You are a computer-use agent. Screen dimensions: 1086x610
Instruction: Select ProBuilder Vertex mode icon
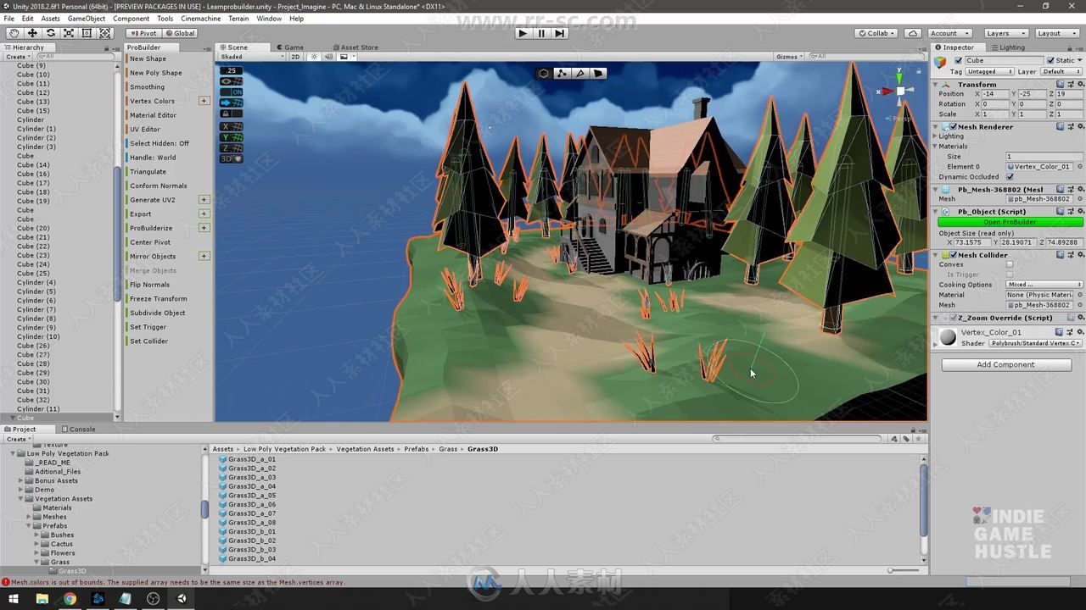[562, 73]
